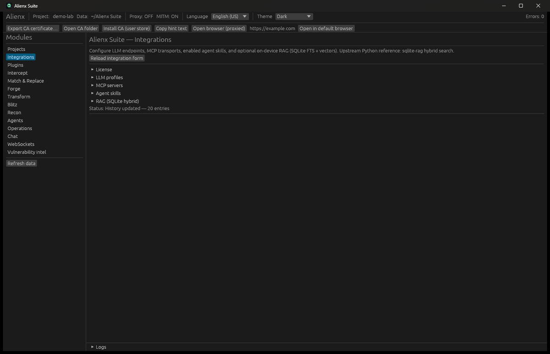Maximize the Alienx Suite window
This screenshot has height=354, width=550.
click(521, 6)
